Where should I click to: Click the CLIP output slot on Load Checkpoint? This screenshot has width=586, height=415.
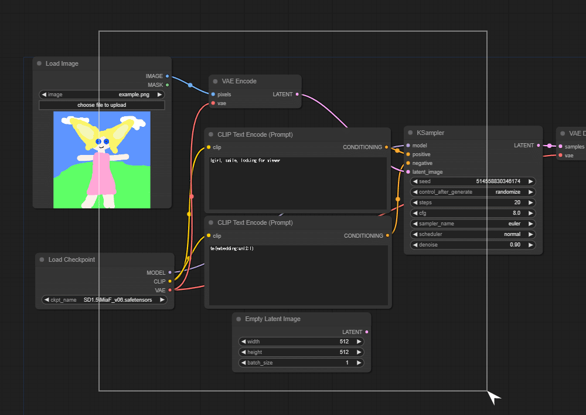click(x=170, y=281)
